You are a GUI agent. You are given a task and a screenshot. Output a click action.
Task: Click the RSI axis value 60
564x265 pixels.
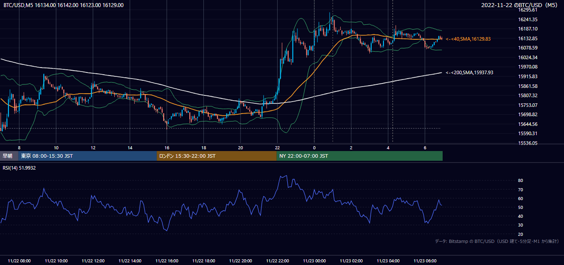tap(520, 199)
